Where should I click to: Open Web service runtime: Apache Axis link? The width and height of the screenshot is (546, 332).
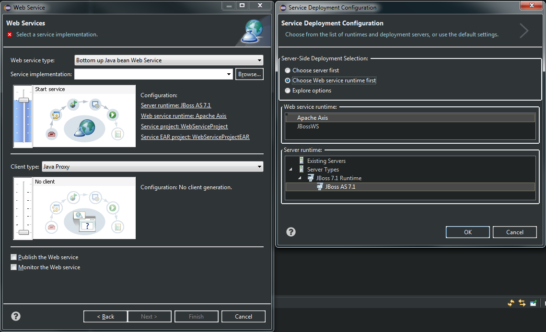[184, 116]
